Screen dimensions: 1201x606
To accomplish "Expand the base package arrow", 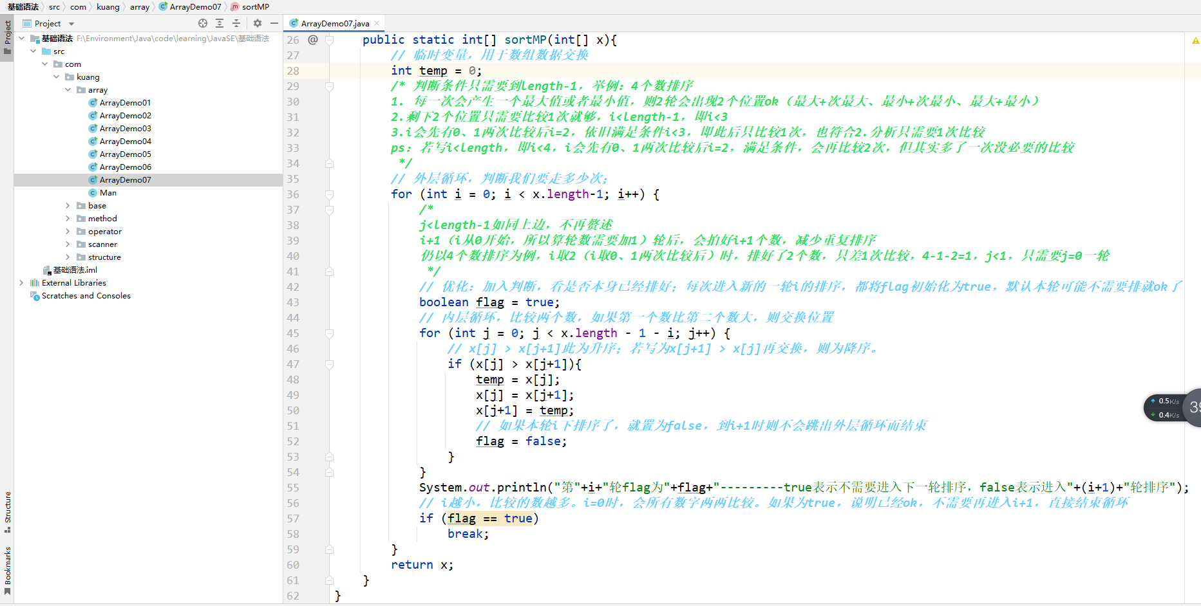I will pos(68,206).
